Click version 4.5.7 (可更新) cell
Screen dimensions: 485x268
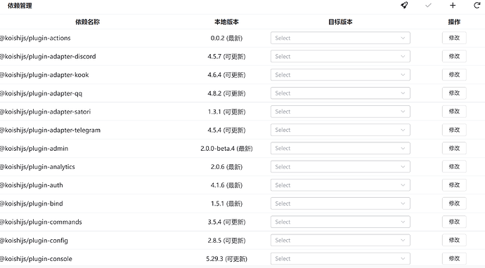click(227, 57)
